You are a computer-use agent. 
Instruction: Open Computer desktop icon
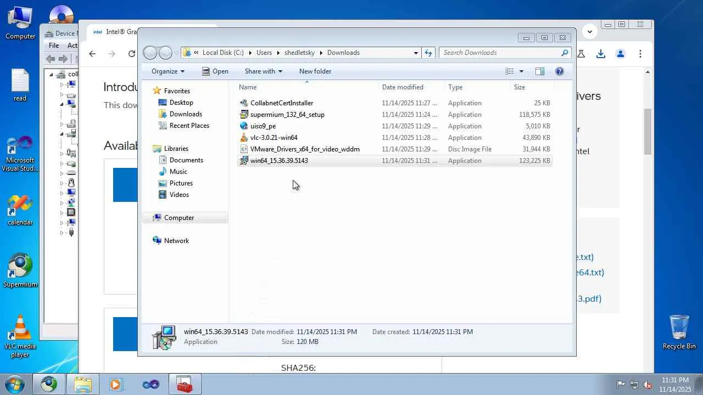tap(20, 24)
